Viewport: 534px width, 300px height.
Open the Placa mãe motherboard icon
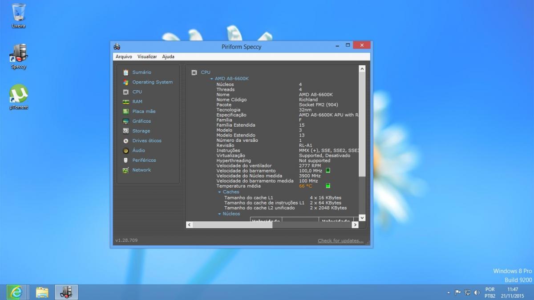pyautogui.click(x=126, y=112)
